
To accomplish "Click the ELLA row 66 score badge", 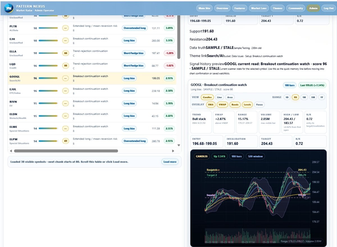I will tap(65, 53).
